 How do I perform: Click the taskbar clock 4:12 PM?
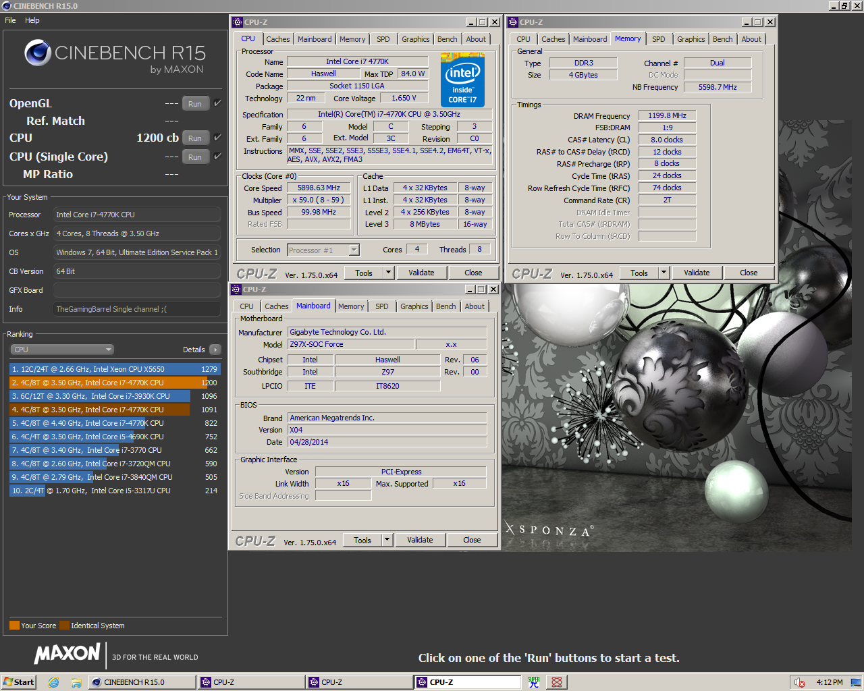coord(829,682)
